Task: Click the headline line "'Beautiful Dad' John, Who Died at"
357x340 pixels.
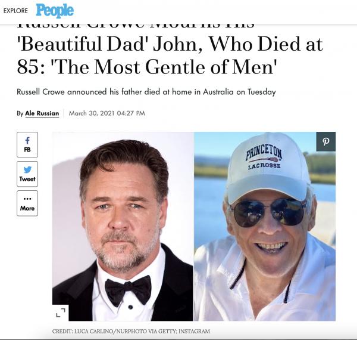Action: (170, 44)
